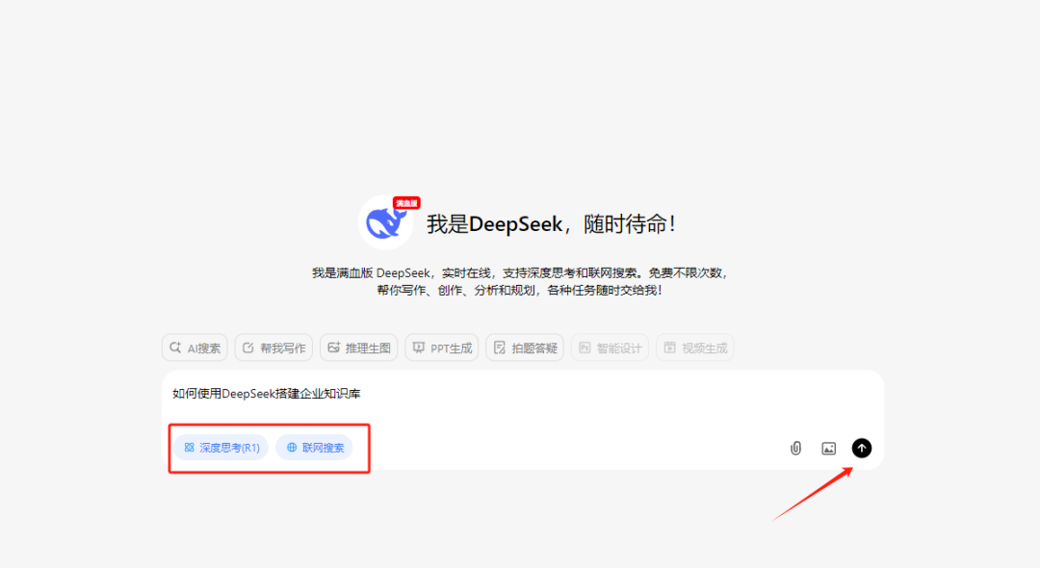
Task: Select the 拍题答疑 shortcut
Action: coord(525,348)
